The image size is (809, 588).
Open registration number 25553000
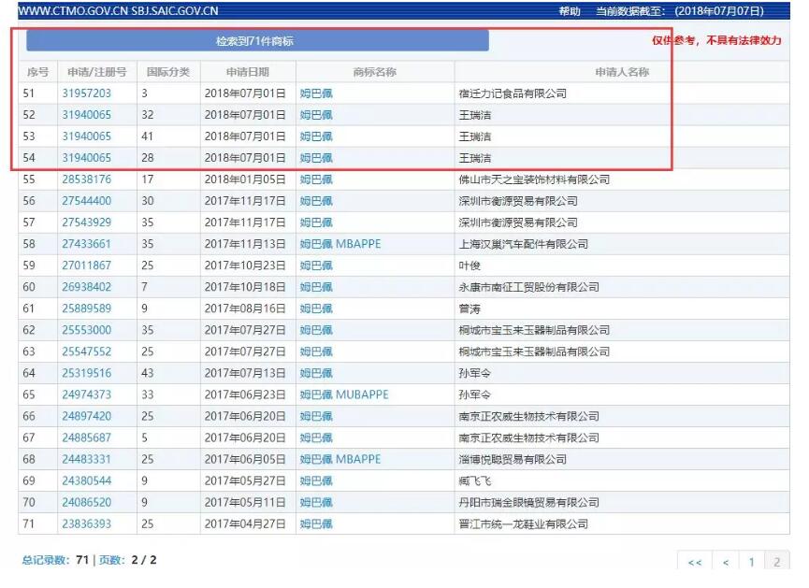click(87, 330)
